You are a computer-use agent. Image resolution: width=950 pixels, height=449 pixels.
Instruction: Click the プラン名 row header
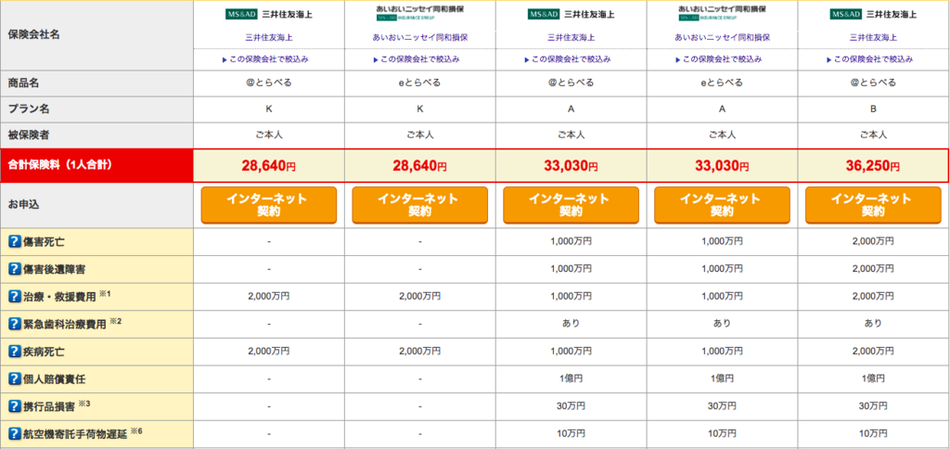[96, 109]
